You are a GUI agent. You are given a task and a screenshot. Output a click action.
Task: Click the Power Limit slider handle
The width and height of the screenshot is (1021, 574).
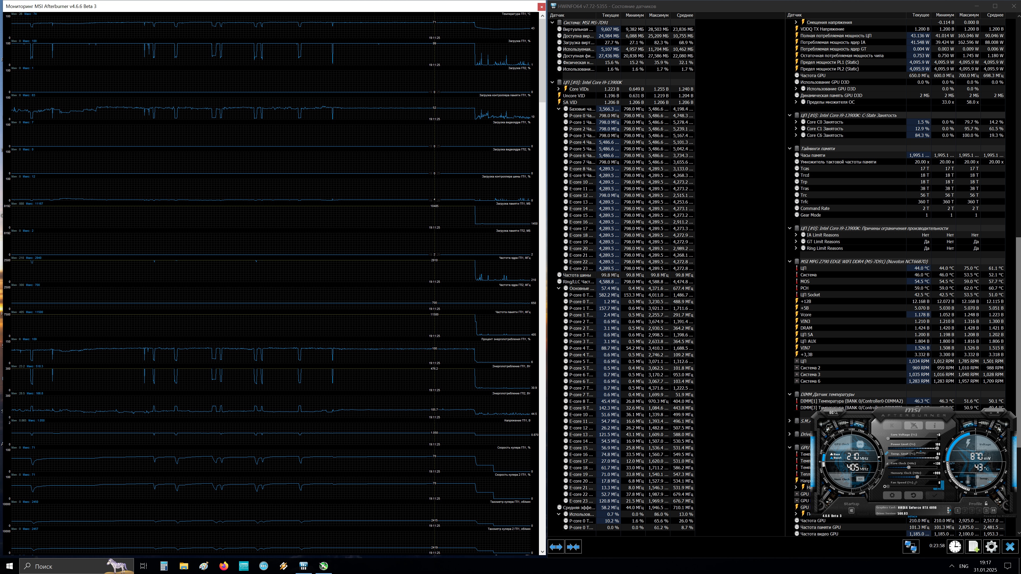tap(937, 448)
